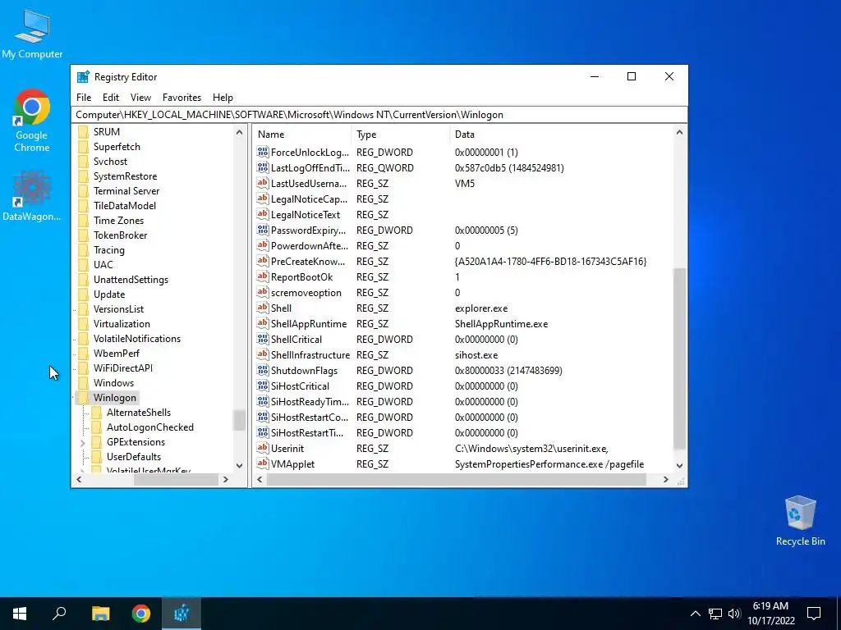Image resolution: width=841 pixels, height=630 pixels.
Task: Click the Registry Editor title bar icon
Action: tap(83, 76)
